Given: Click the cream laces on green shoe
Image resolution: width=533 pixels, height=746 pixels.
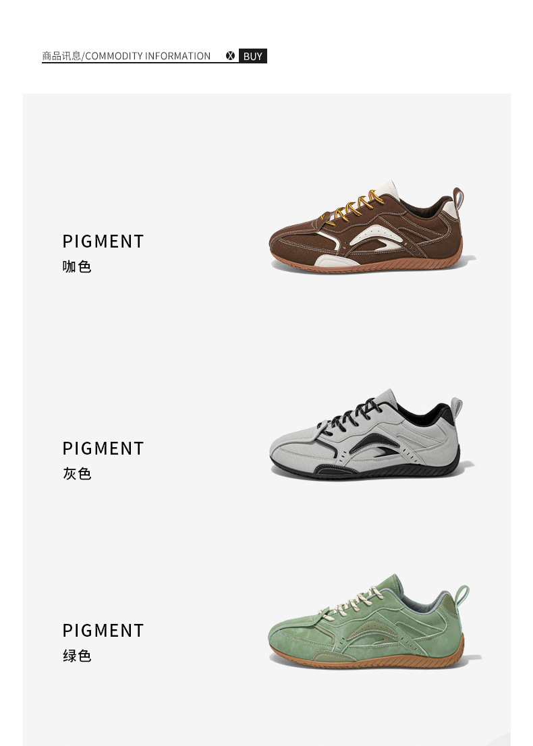Looking at the screenshot, I should (353, 603).
